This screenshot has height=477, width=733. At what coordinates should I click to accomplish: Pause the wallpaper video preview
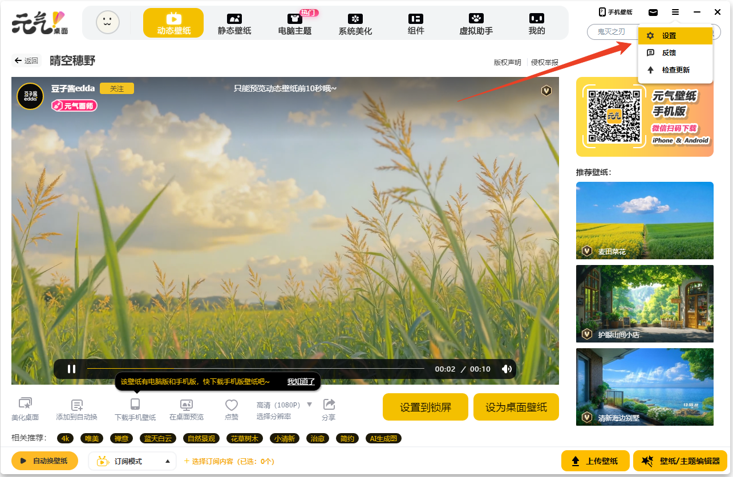pos(72,369)
